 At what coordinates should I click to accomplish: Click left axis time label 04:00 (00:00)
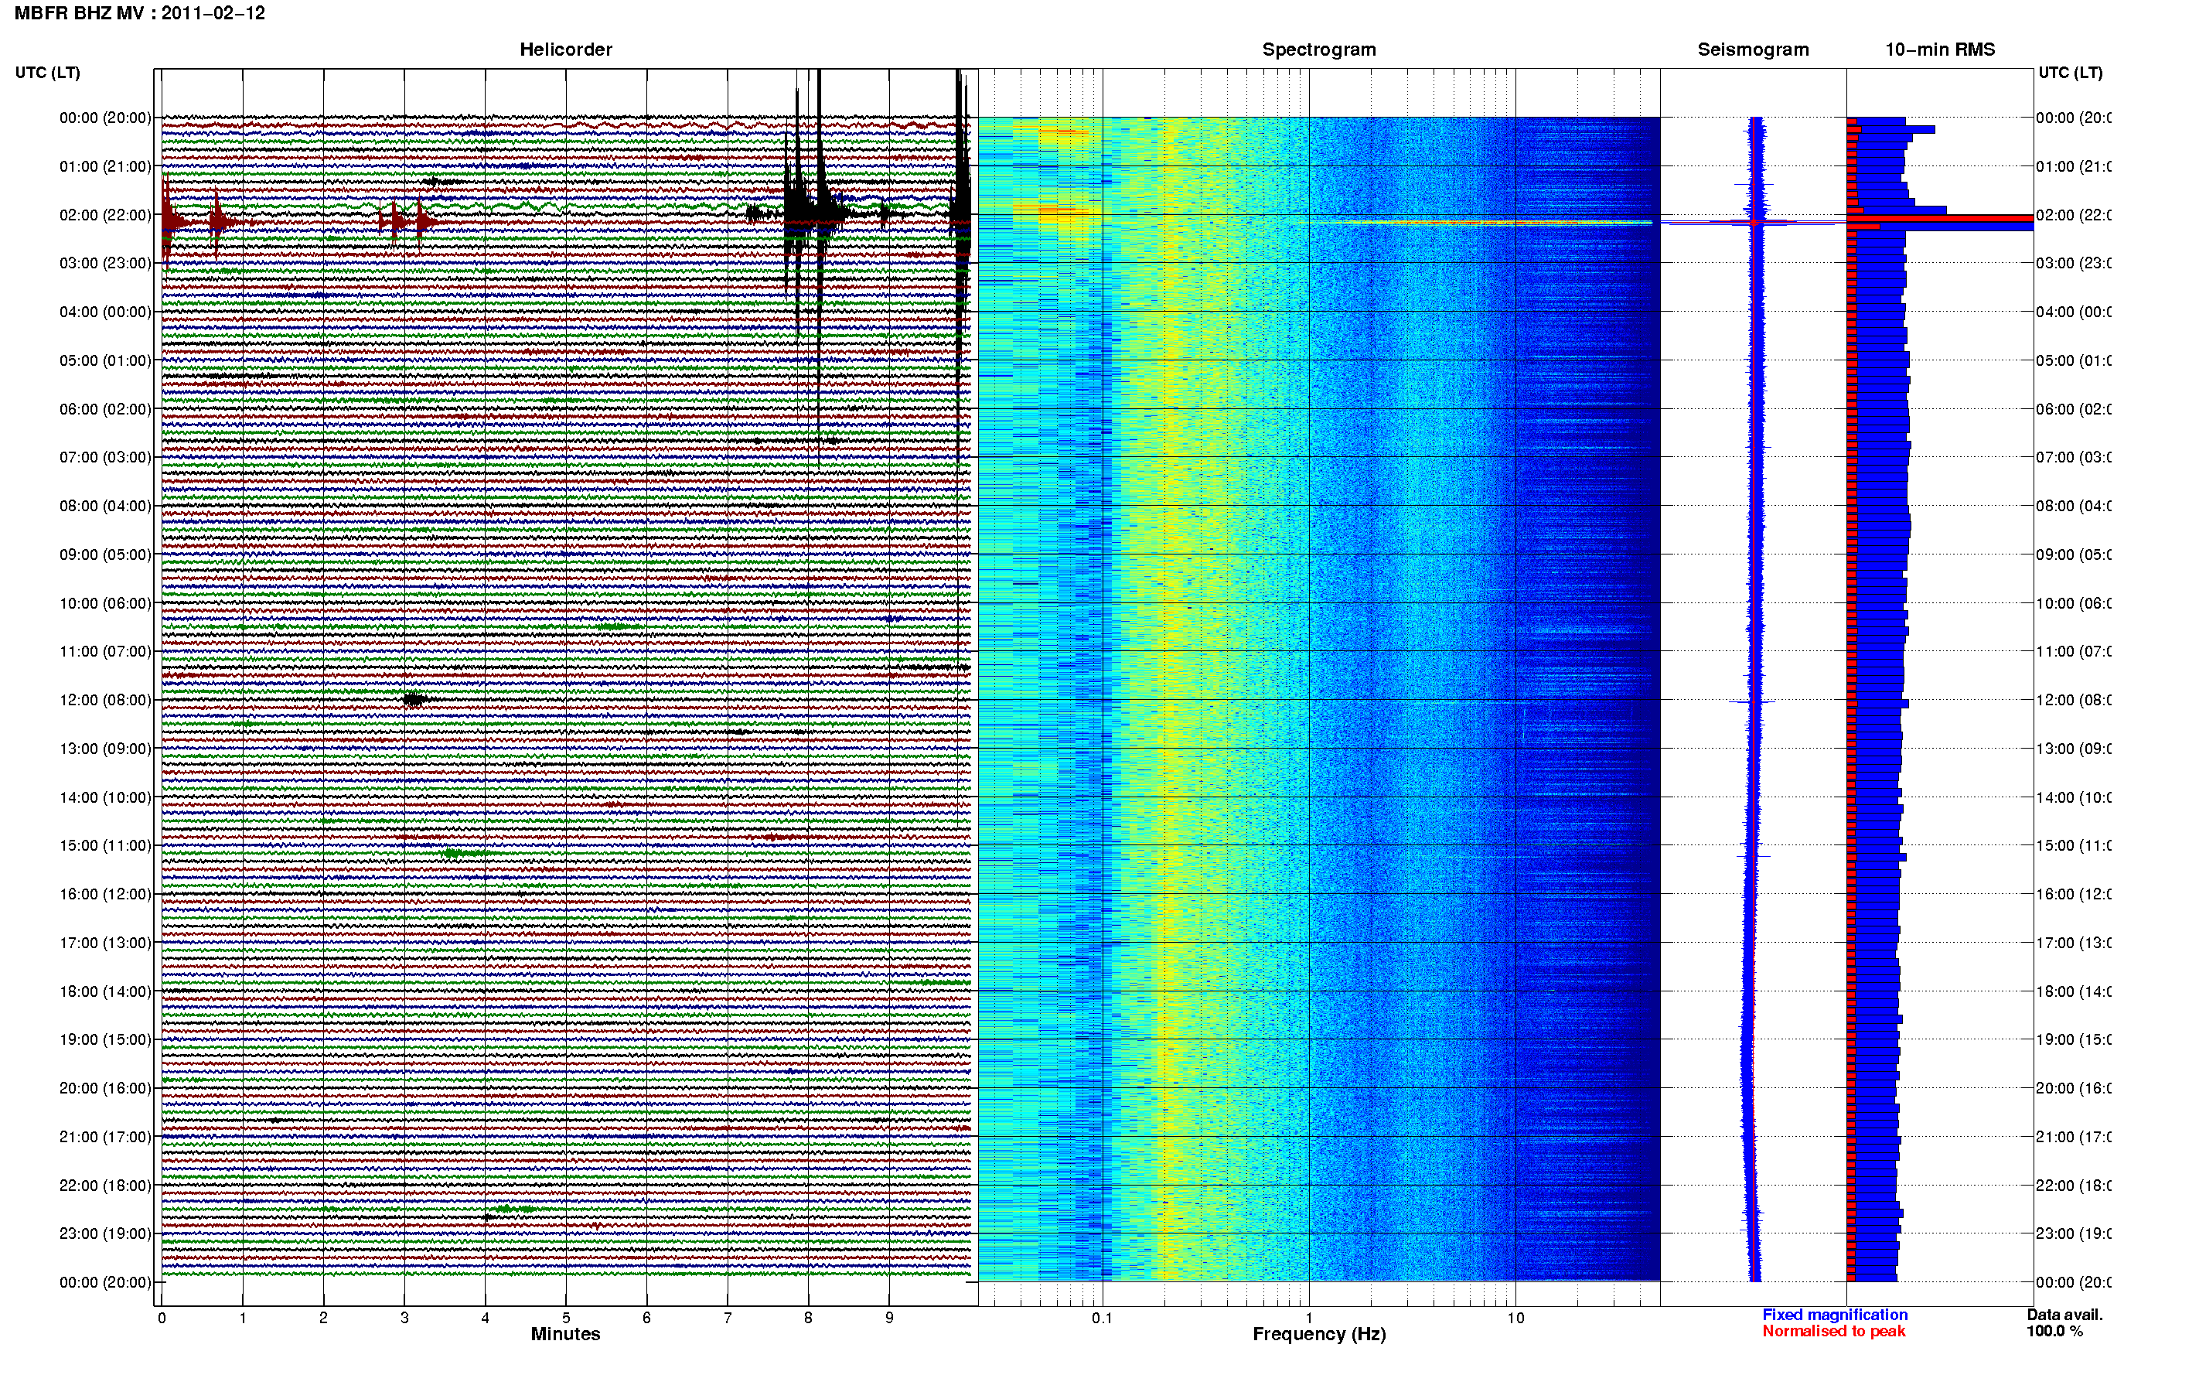point(105,312)
